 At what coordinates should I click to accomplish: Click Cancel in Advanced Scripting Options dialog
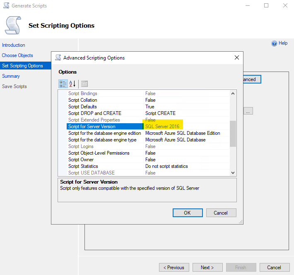[x=221, y=213]
